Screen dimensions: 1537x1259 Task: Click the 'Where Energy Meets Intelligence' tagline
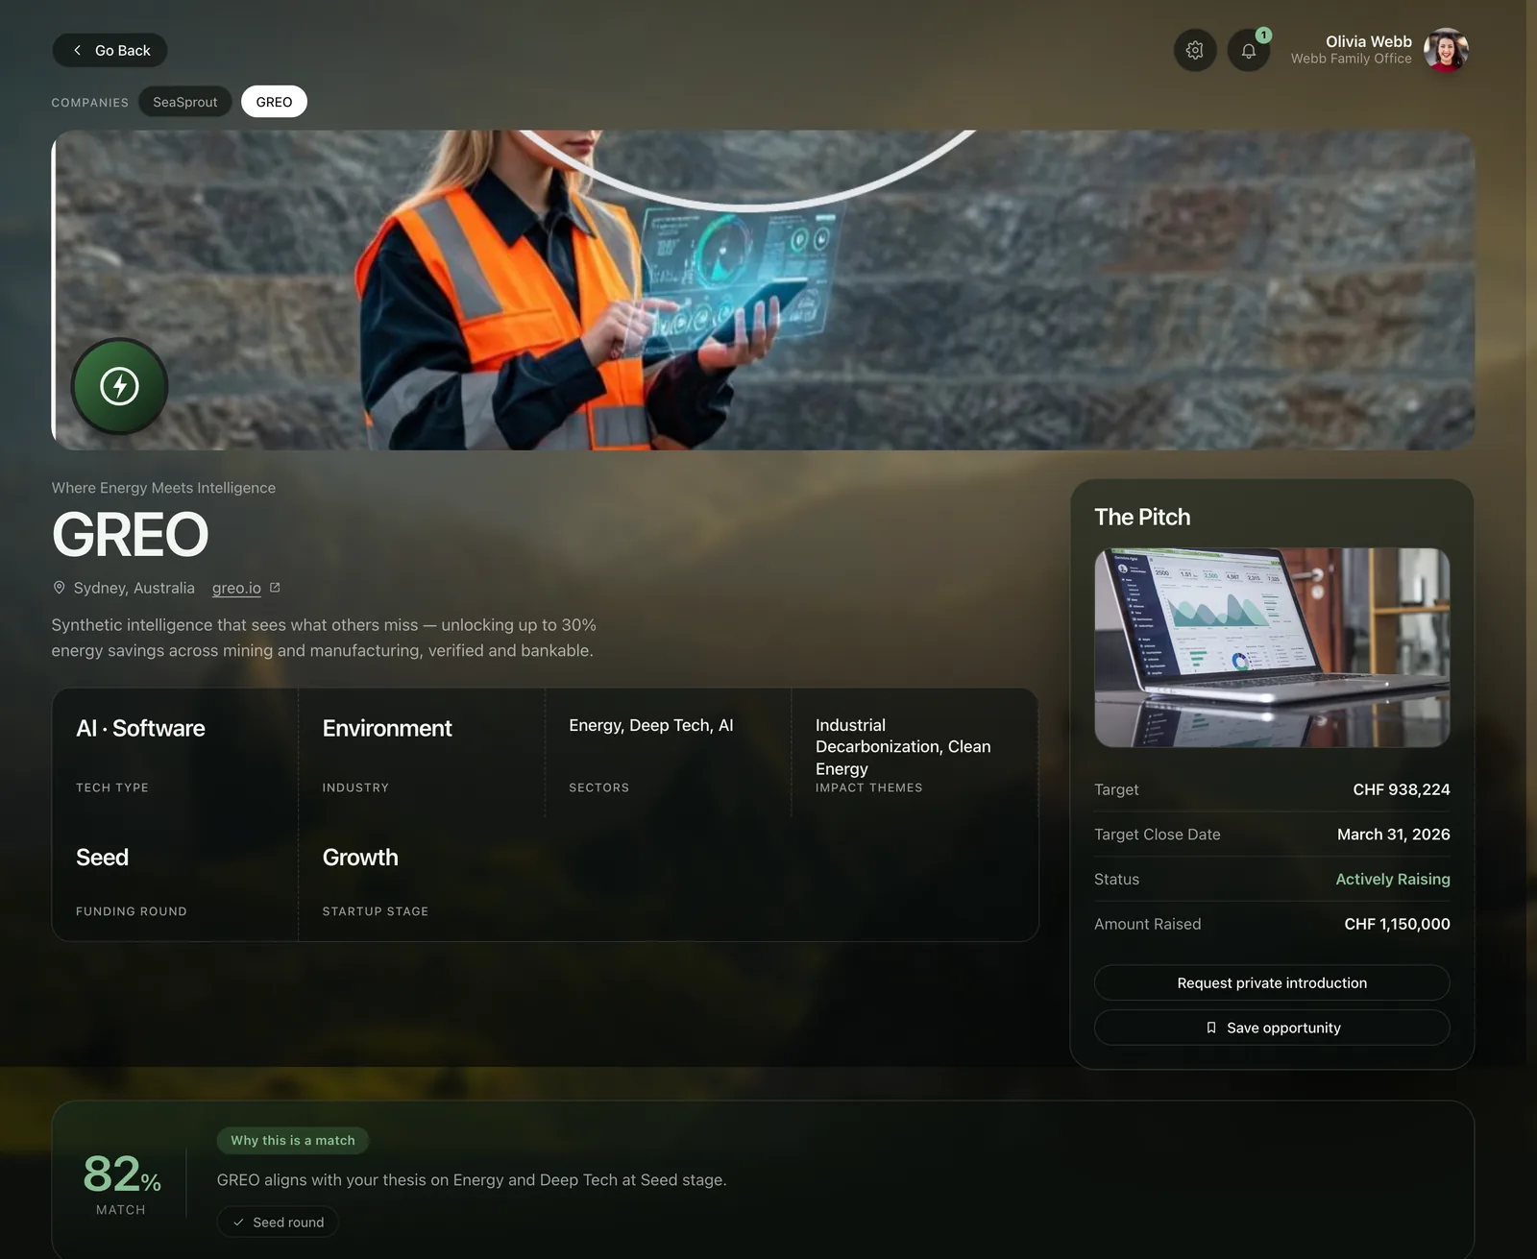[x=163, y=488]
